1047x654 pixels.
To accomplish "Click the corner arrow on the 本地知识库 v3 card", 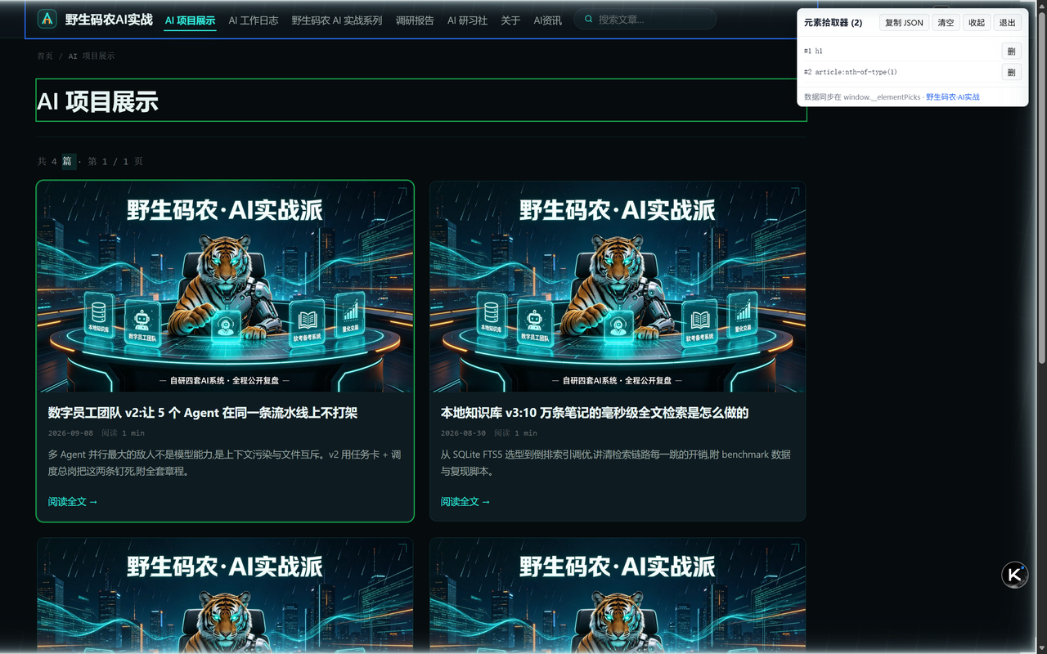I will (795, 192).
